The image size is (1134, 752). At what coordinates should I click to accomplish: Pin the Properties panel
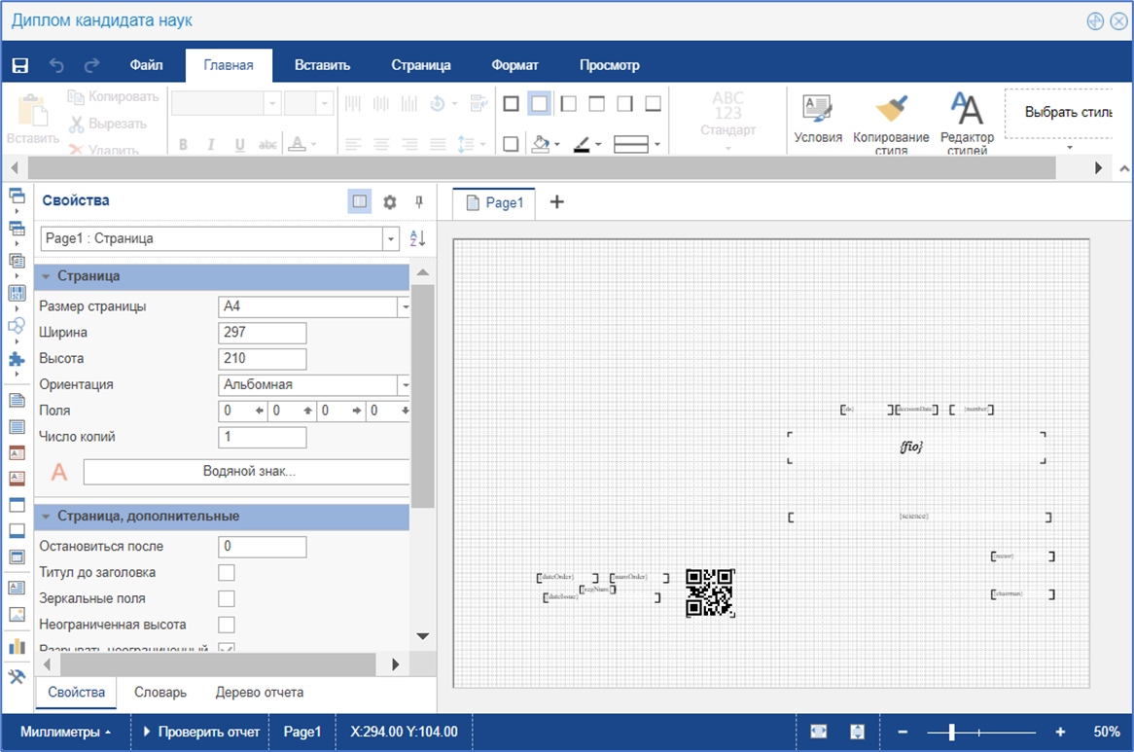coord(419,202)
